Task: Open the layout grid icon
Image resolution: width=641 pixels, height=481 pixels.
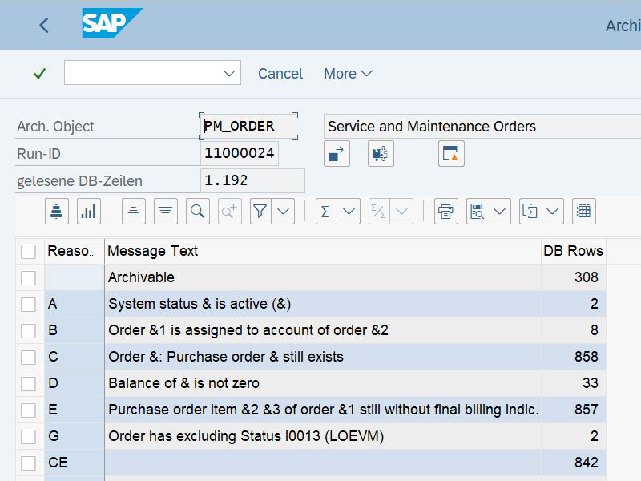Action: pyautogui.click(x=584, y=212)
